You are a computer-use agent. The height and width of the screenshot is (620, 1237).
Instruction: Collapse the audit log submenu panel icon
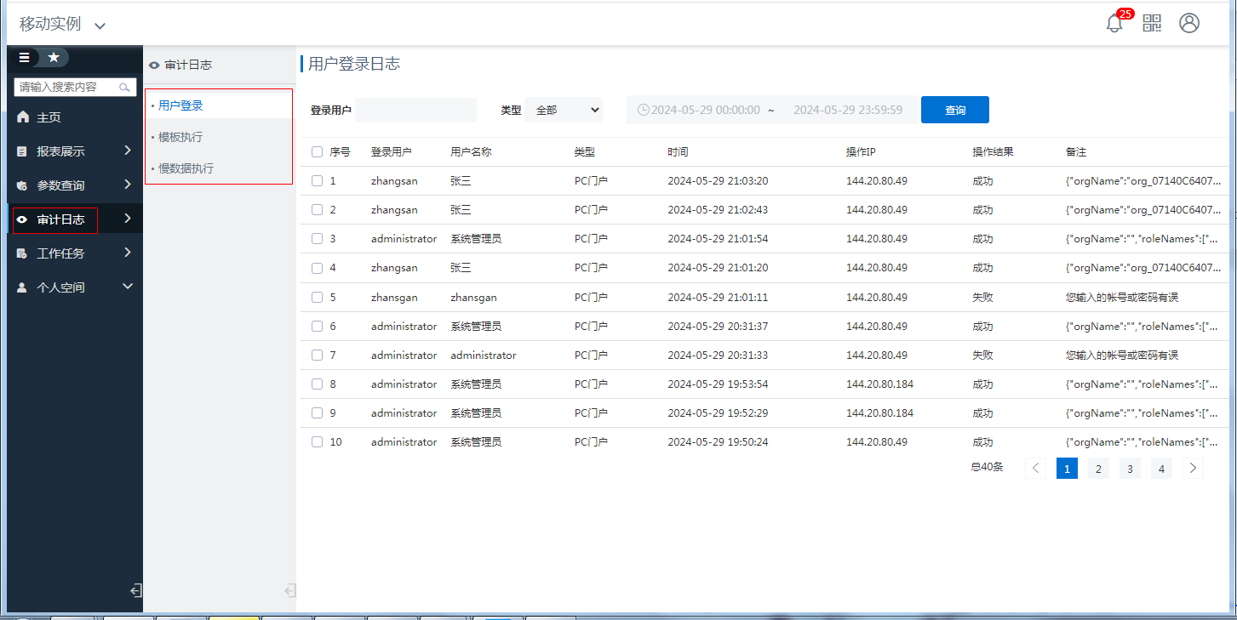point(289,590)
